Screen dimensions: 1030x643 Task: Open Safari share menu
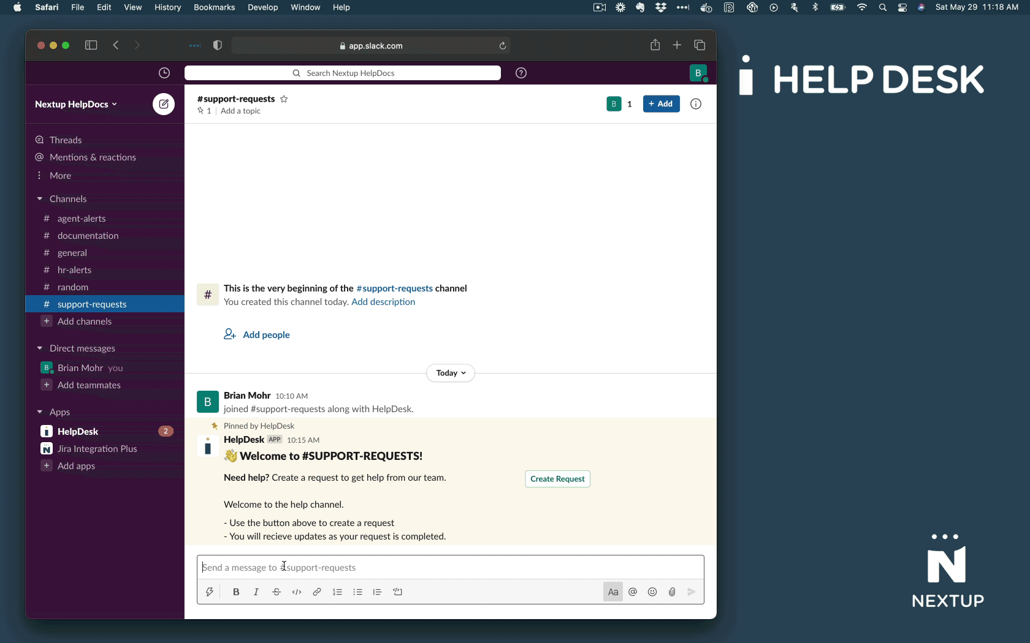(655, 45)
